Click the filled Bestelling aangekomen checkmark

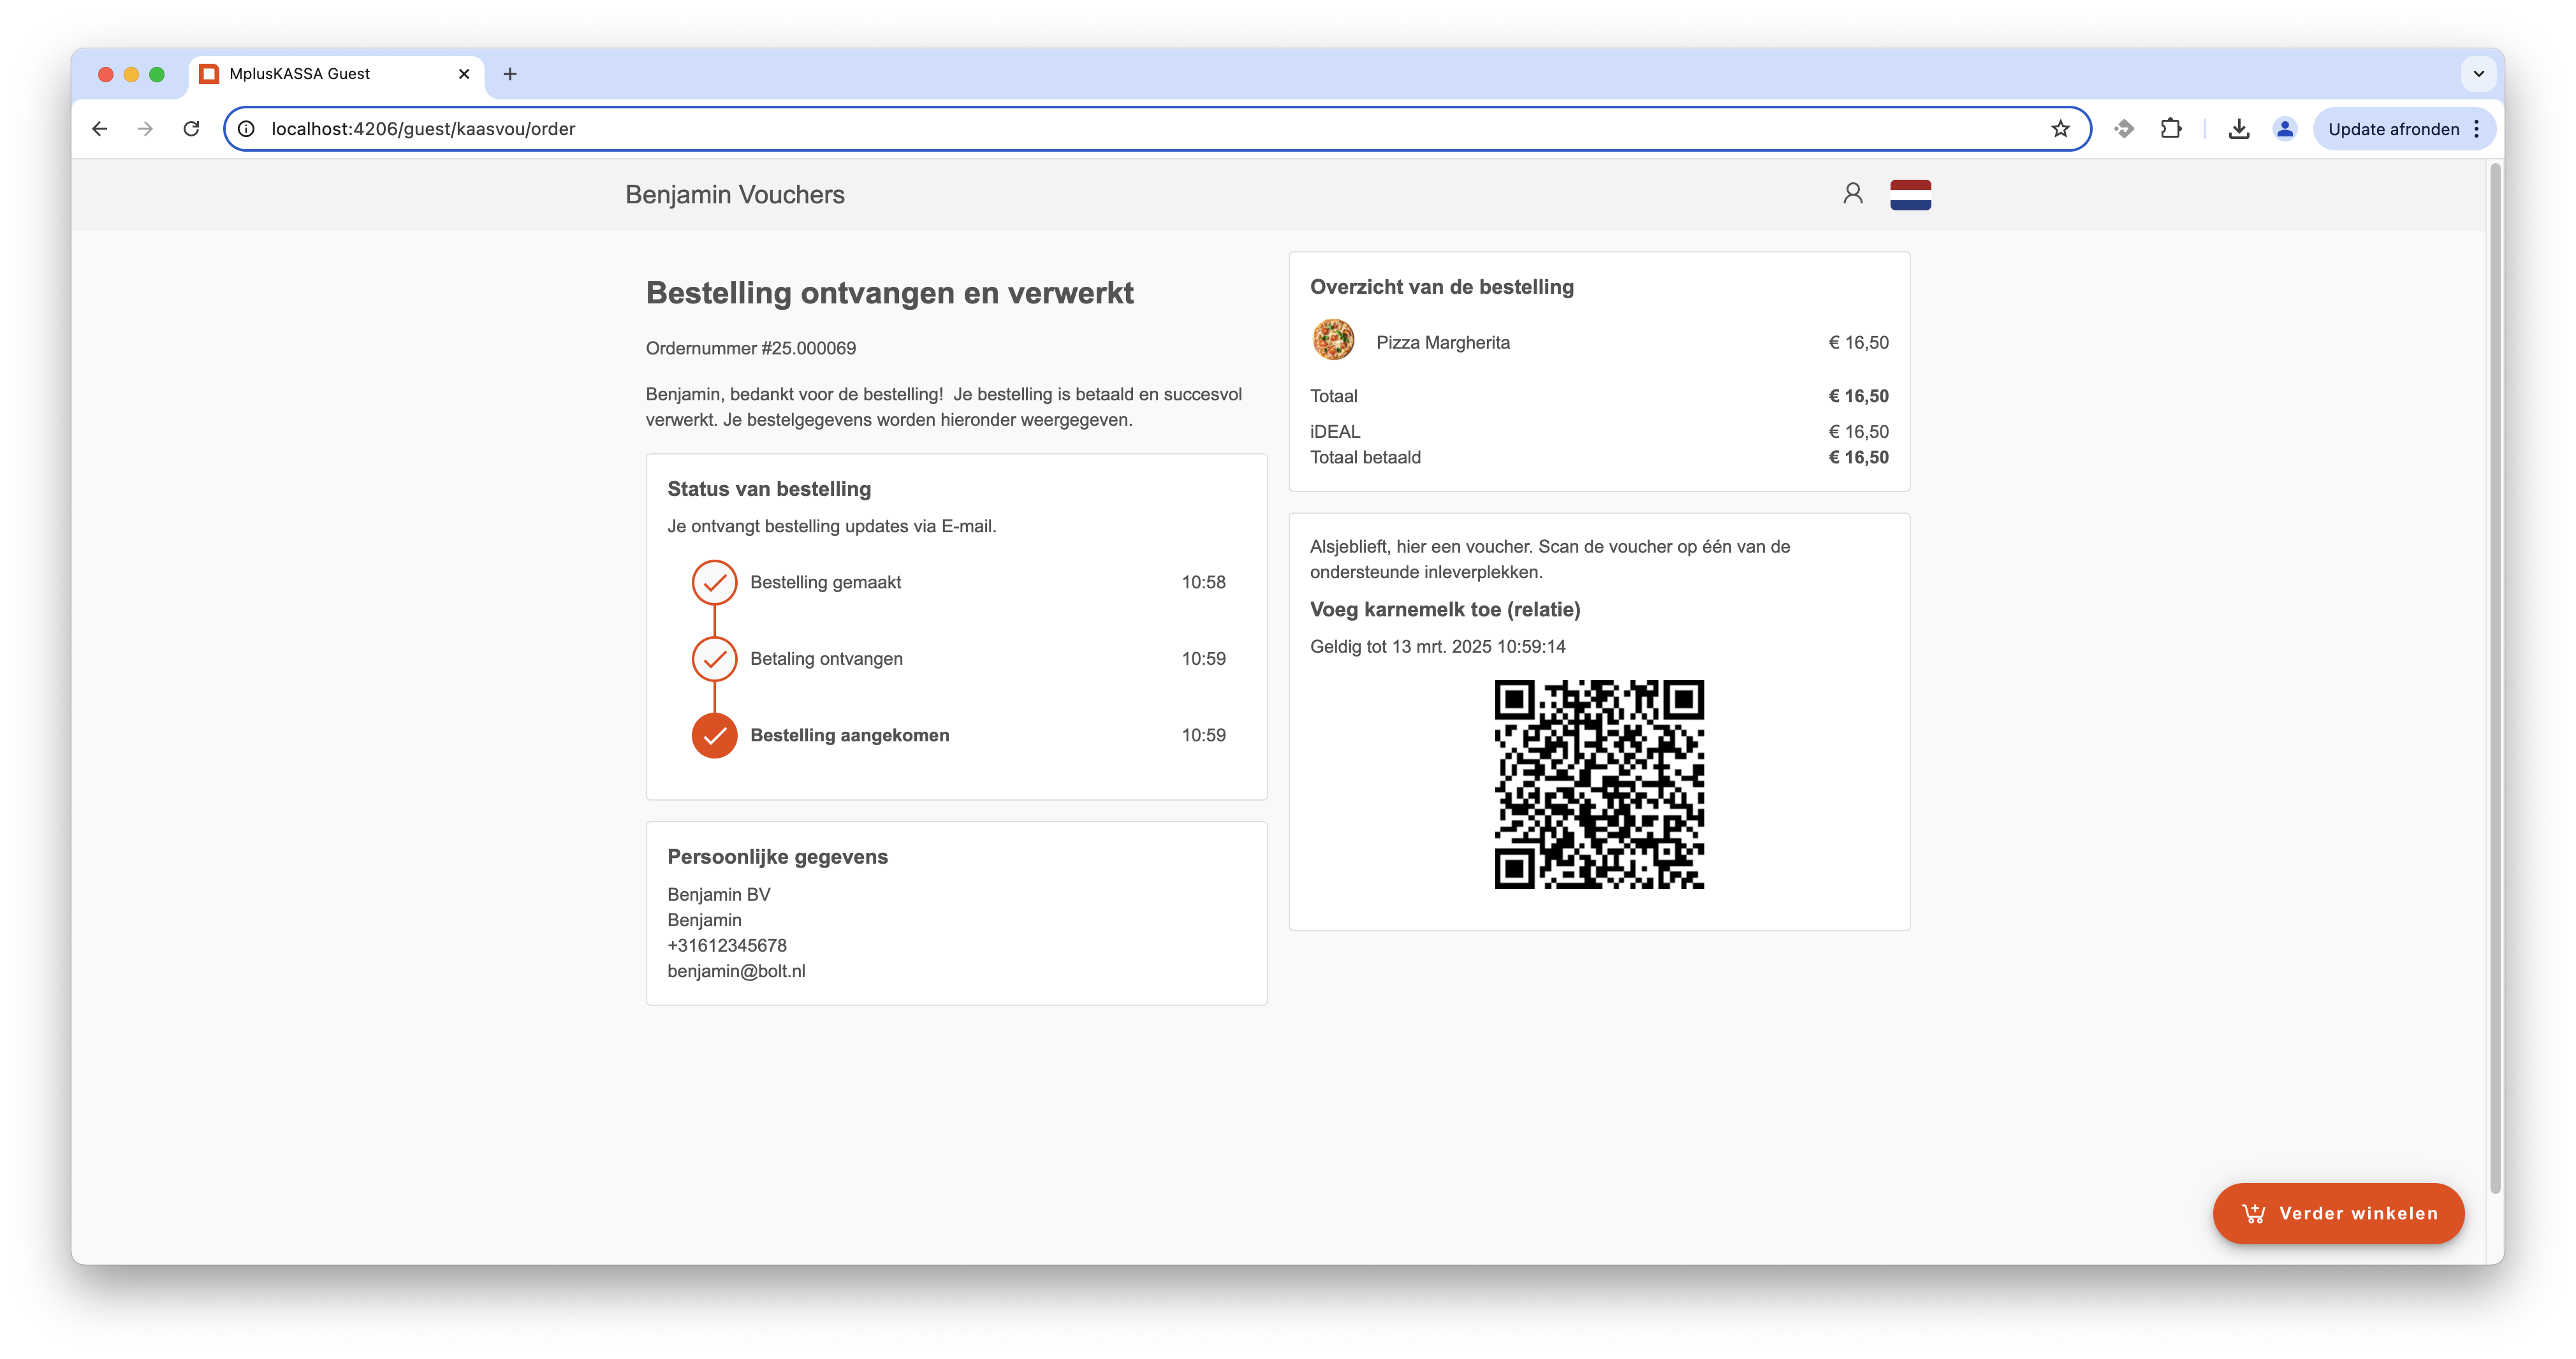pos(714,735)
